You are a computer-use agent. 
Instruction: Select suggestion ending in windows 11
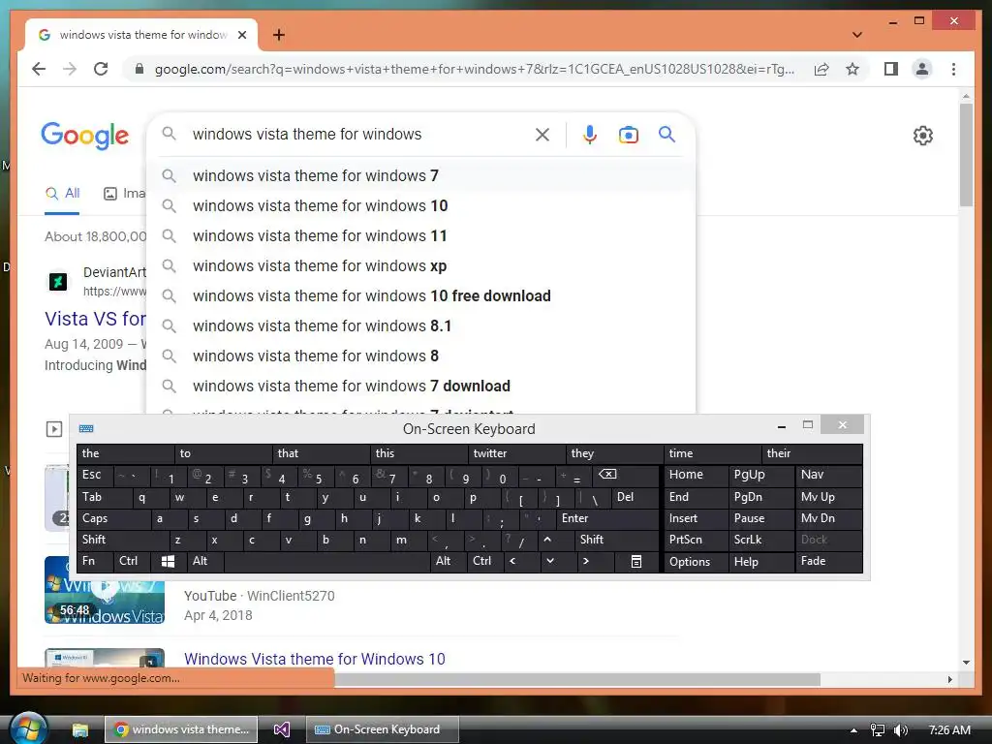(x=420, y=236)
